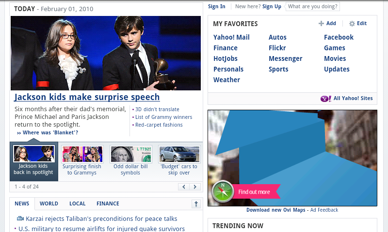Open Movies favorite
Viewport: 388px width, 232px height.
335,58
